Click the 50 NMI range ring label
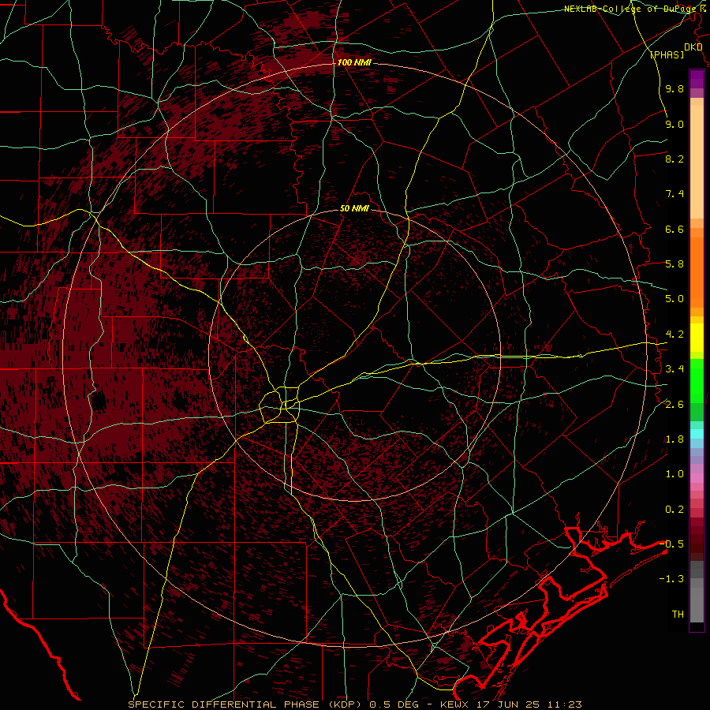710x710 pixels. tap(354, 208)
